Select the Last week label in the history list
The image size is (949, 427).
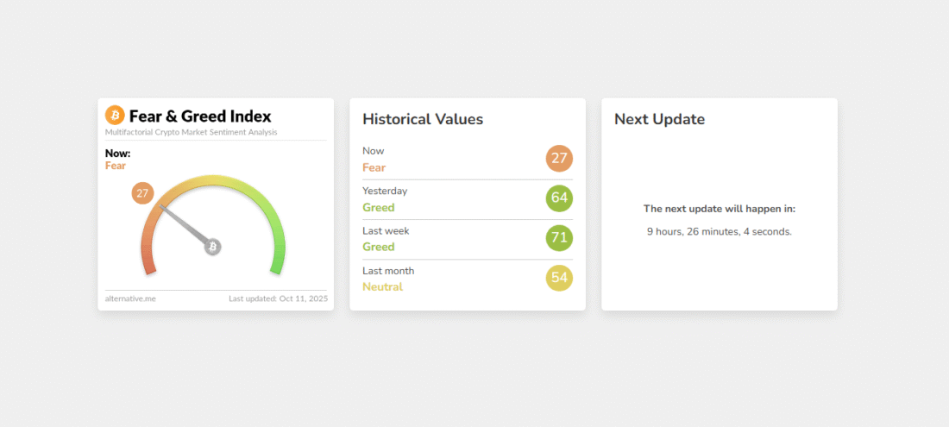tap(385, 230)
